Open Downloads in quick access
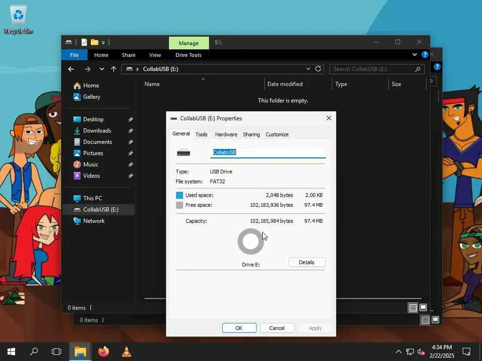The image size is (482, 361). (97, 131)
